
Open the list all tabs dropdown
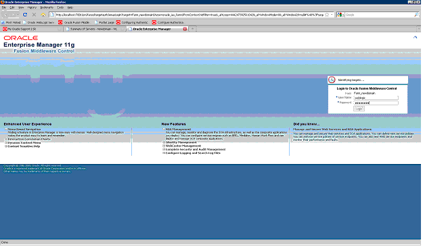click(419, 29)
